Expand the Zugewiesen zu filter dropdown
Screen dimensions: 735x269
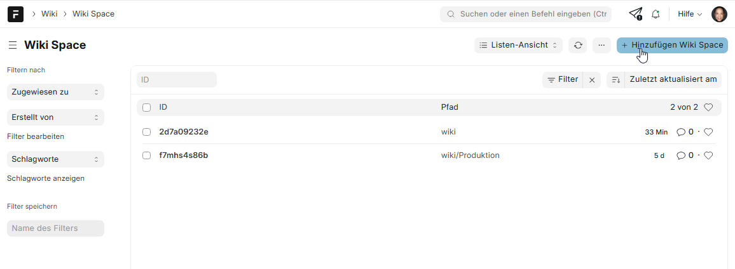[55, 92]
